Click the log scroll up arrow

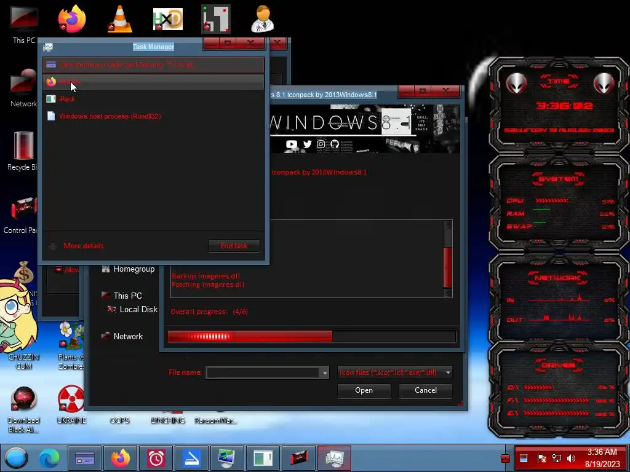pyautogui.click(x=448, y=225)
